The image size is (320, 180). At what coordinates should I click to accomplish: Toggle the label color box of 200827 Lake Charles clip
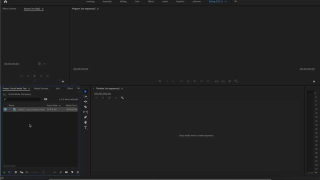(x=5, y=109)
